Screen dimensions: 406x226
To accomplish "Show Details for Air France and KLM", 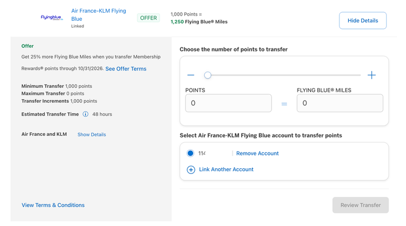I will (x=92, y=135).
